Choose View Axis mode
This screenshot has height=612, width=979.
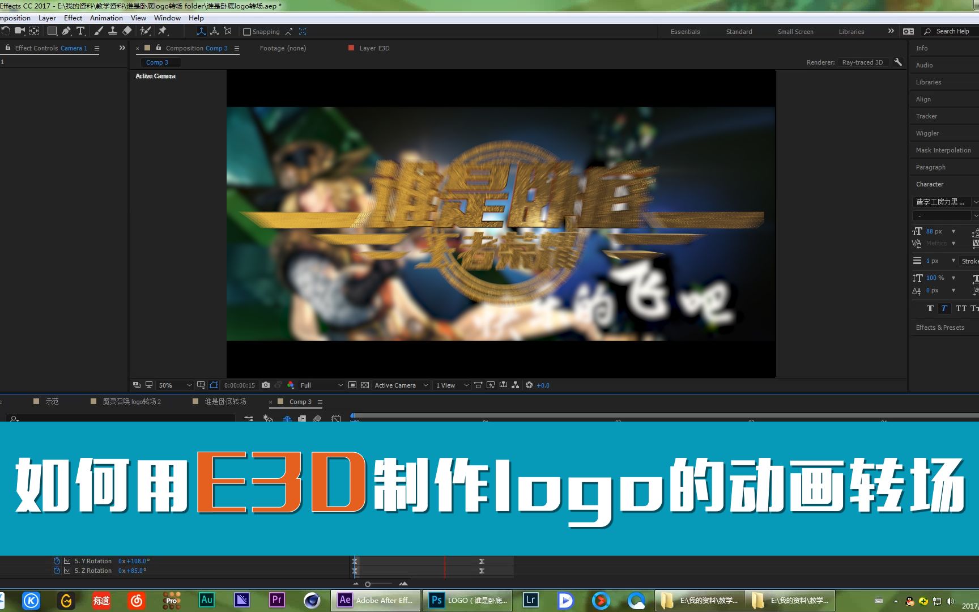pyautogui.click(x=228, y=31)
